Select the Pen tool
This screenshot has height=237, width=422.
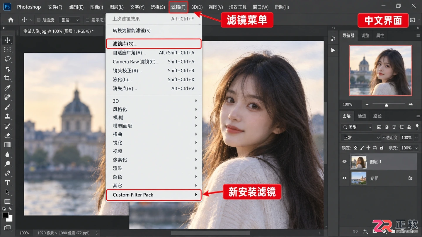pos(7,173)
